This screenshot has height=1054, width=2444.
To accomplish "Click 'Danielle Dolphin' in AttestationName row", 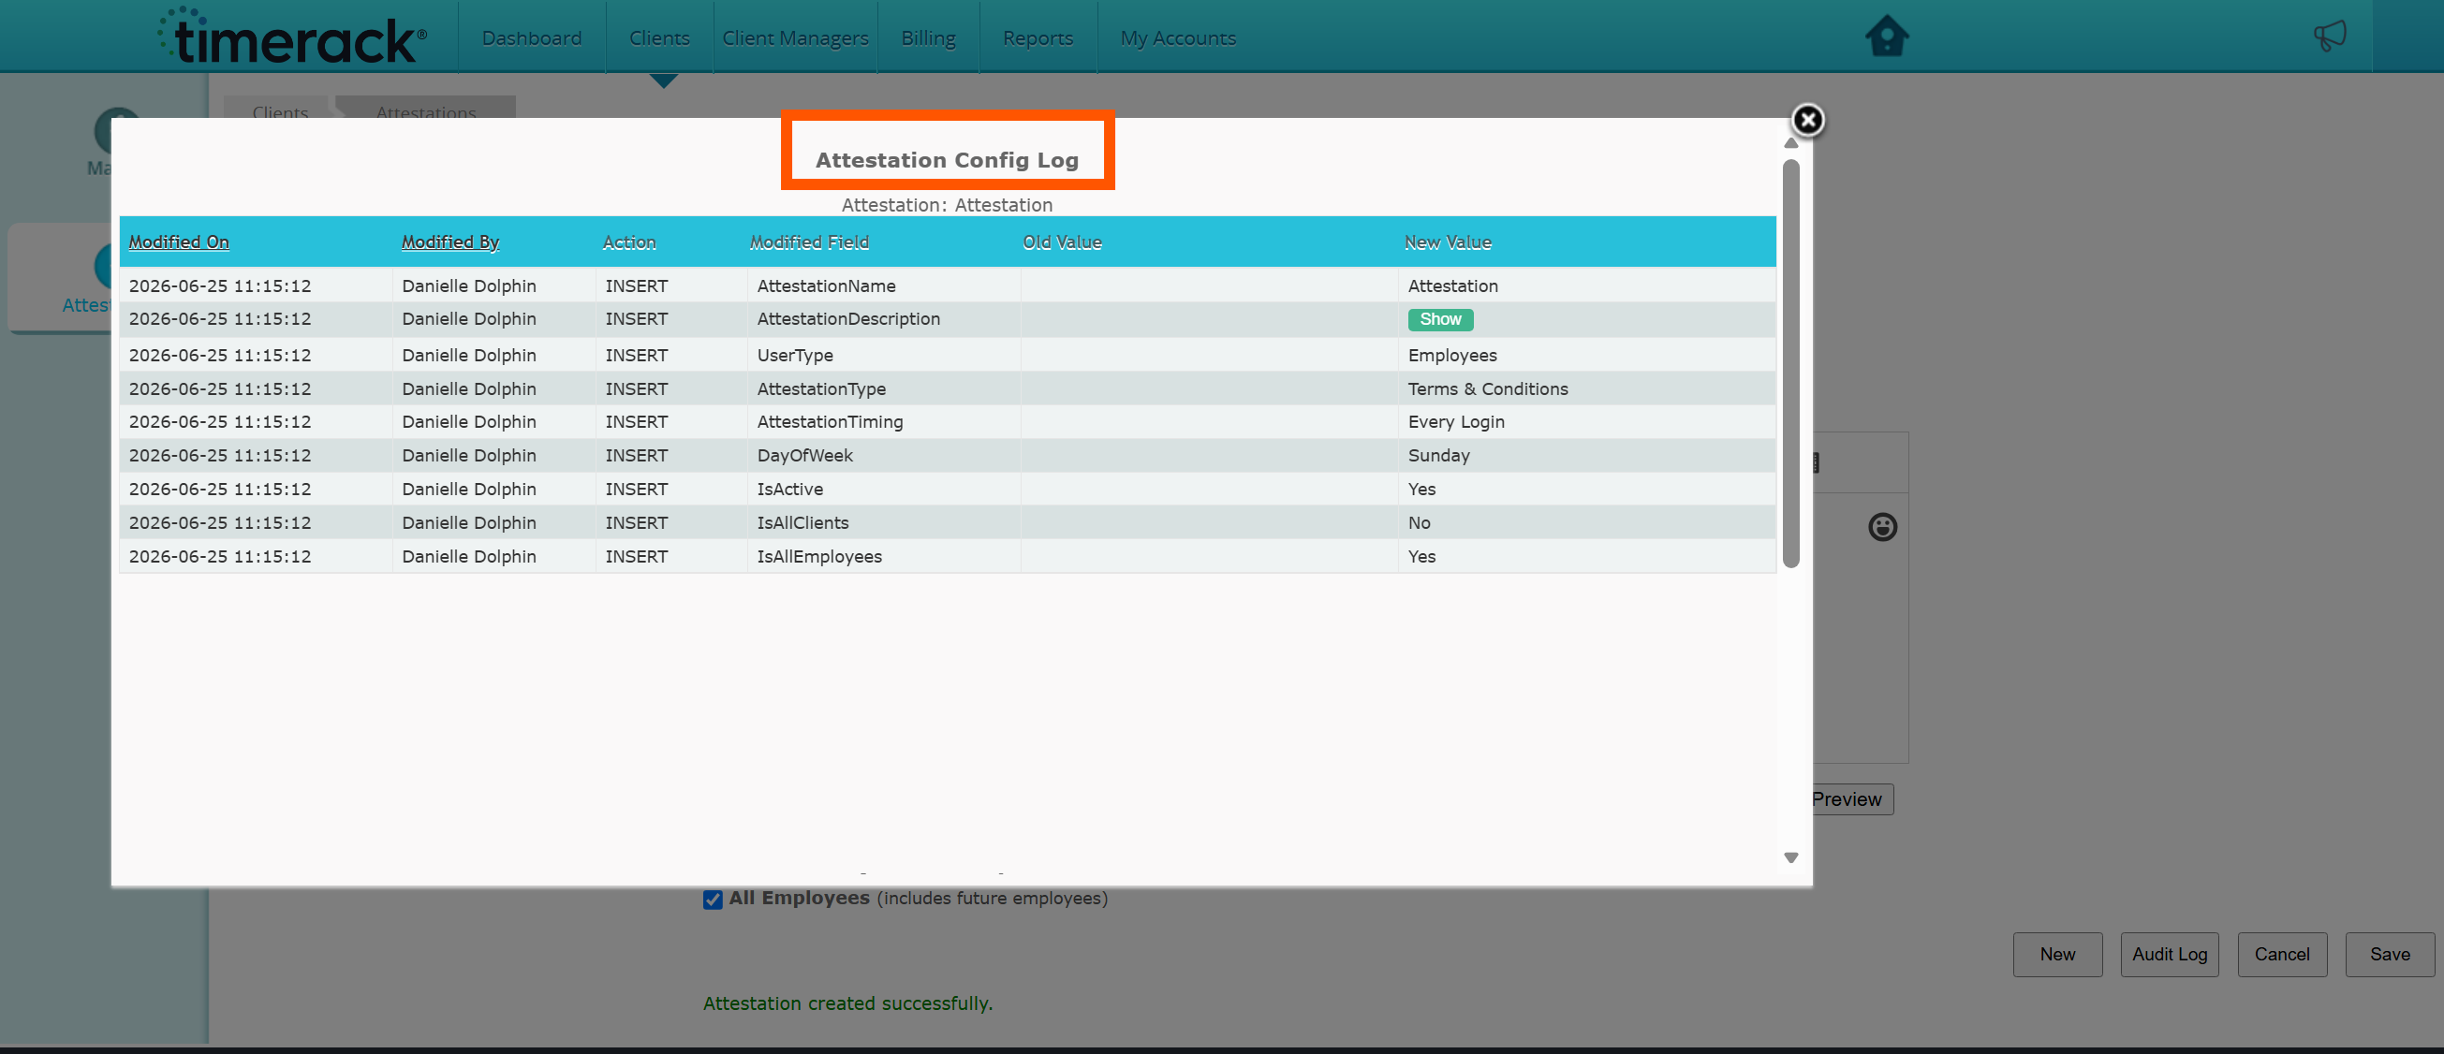I will 469,285.
